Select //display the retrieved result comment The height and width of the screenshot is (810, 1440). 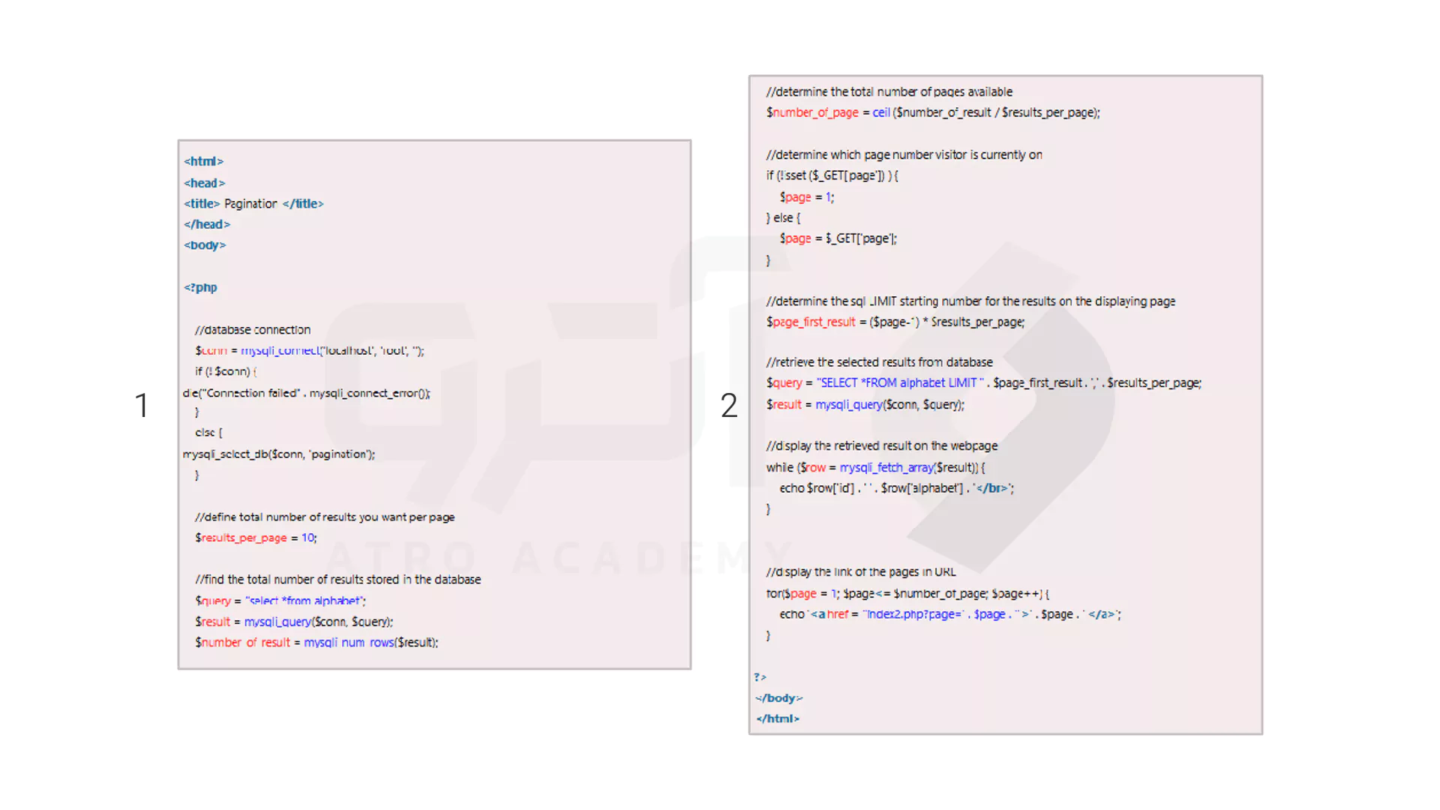pos(882,446)
